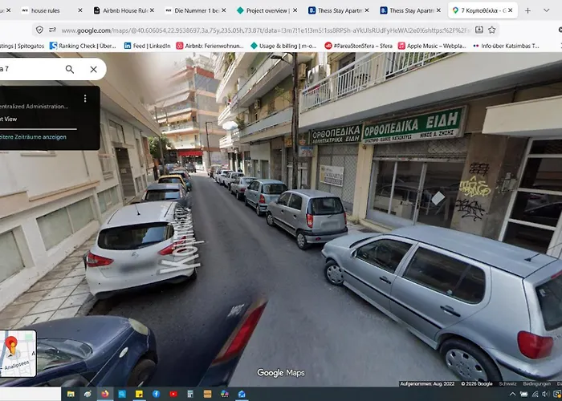Open the 'Apple Music – Webpla...' bookmark

pyautogui.click(x=432, y=46)
